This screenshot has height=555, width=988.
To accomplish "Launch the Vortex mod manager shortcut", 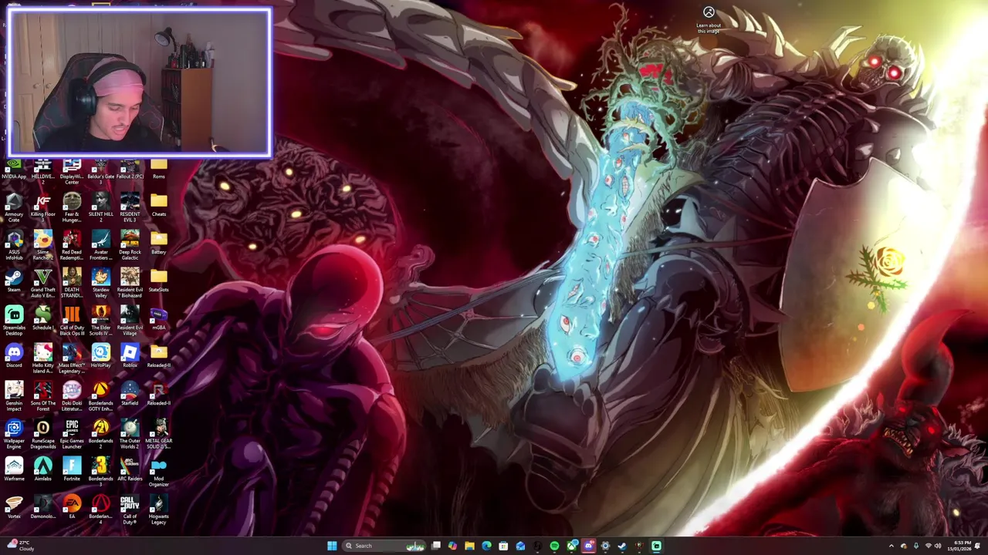I will [x=14, y=508].
